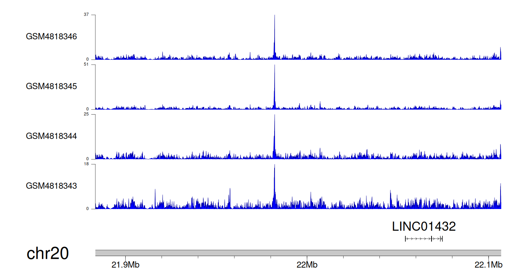Click the gray chromosome bar
Screen dimensions: 528x274
[x=298, y=253]
